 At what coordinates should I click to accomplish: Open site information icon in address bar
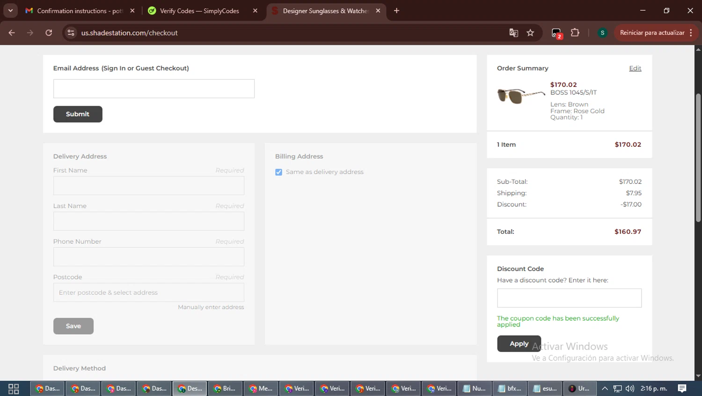click(x=71, y=33)
